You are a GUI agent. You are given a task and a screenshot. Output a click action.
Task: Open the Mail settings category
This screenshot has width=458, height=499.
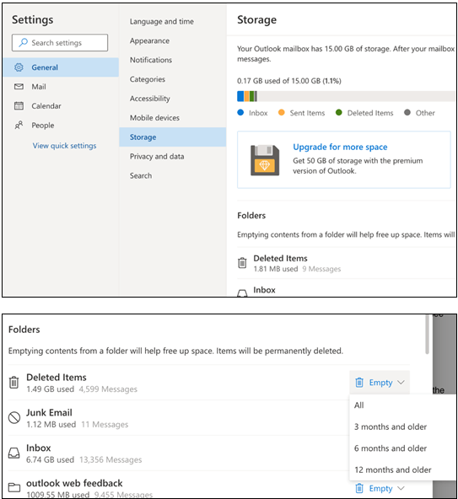coord(61,87)
